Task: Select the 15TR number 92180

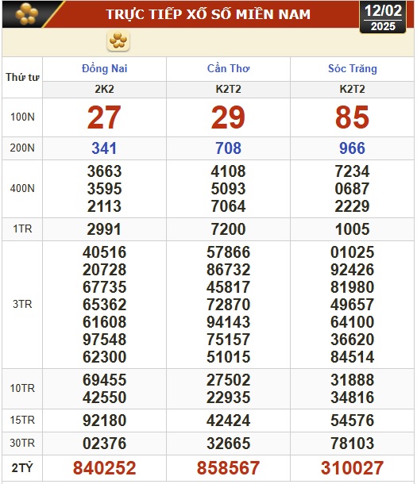Action: coord(104,421)
